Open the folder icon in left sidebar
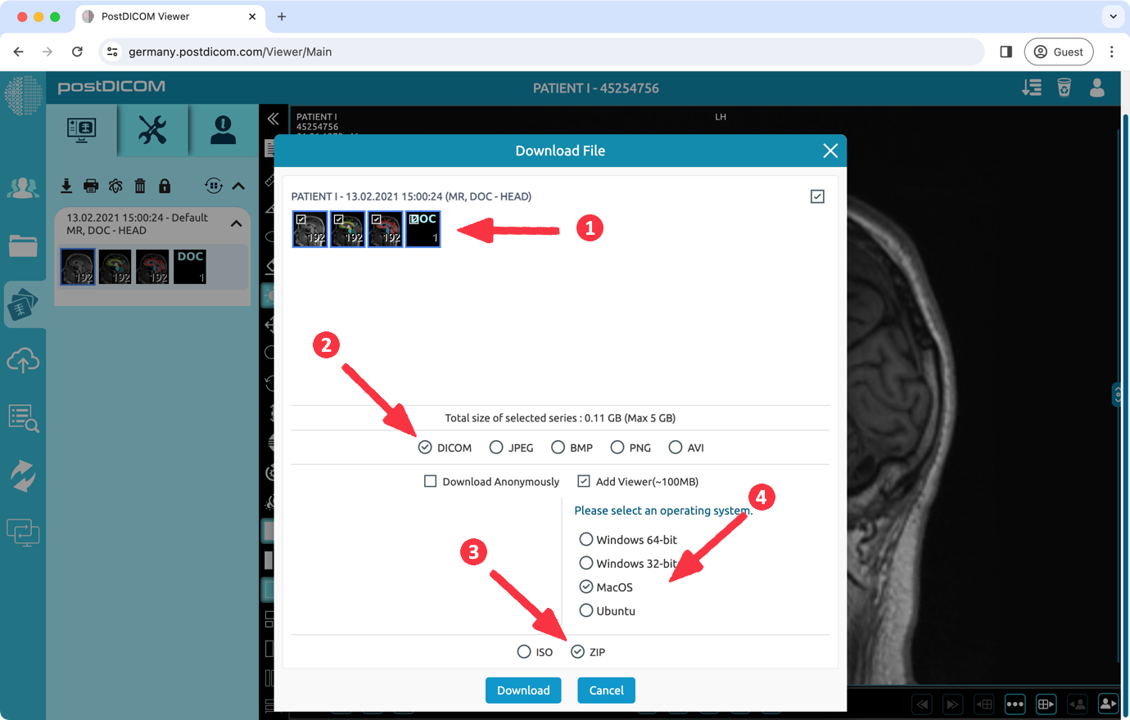This screenshot has height=720, width=1130. pos(23,245)
